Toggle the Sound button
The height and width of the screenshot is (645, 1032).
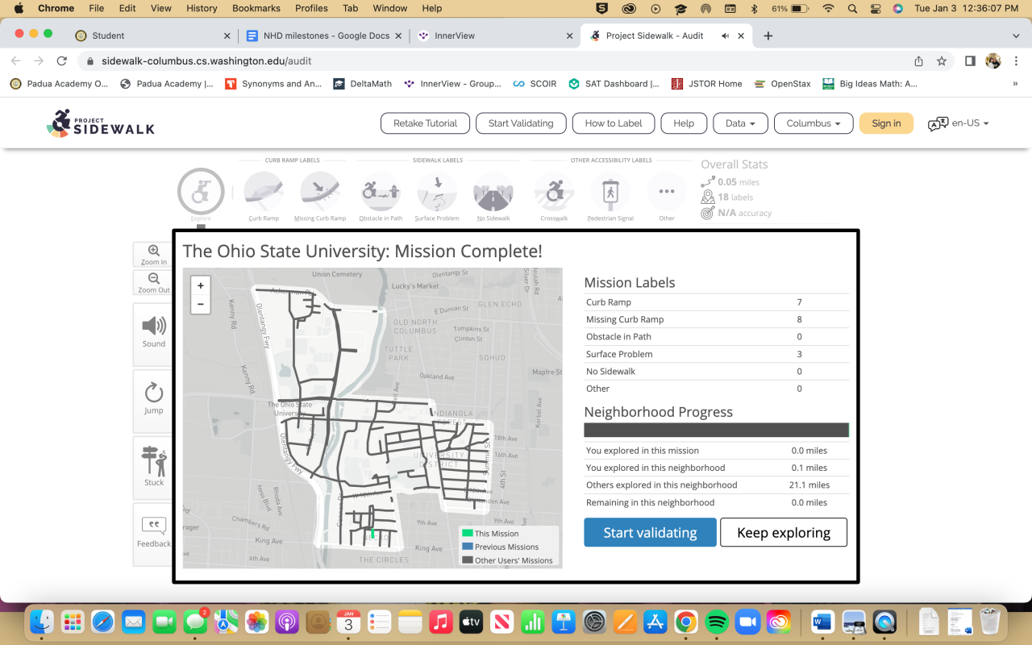tap(153, 333)
